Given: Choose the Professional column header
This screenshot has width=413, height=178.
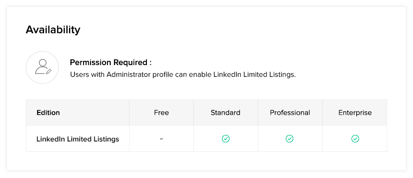Looking at the screenshot, I should (x=290, y=112).
